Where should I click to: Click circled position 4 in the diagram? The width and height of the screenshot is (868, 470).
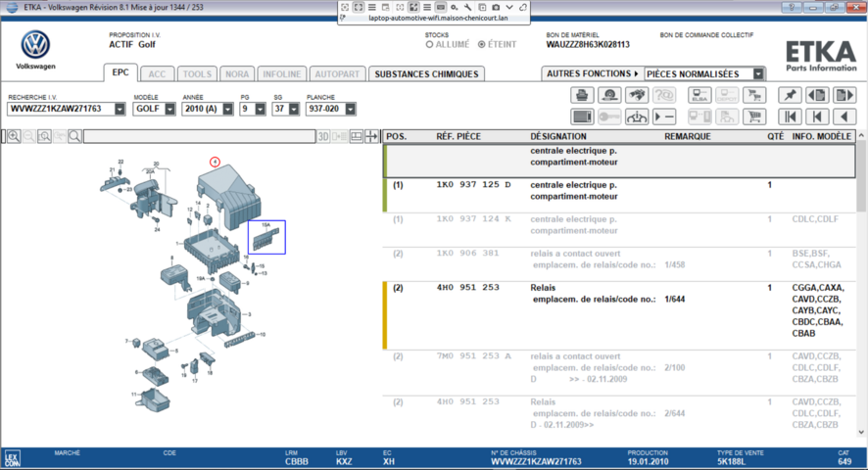(x=215, y=162)
